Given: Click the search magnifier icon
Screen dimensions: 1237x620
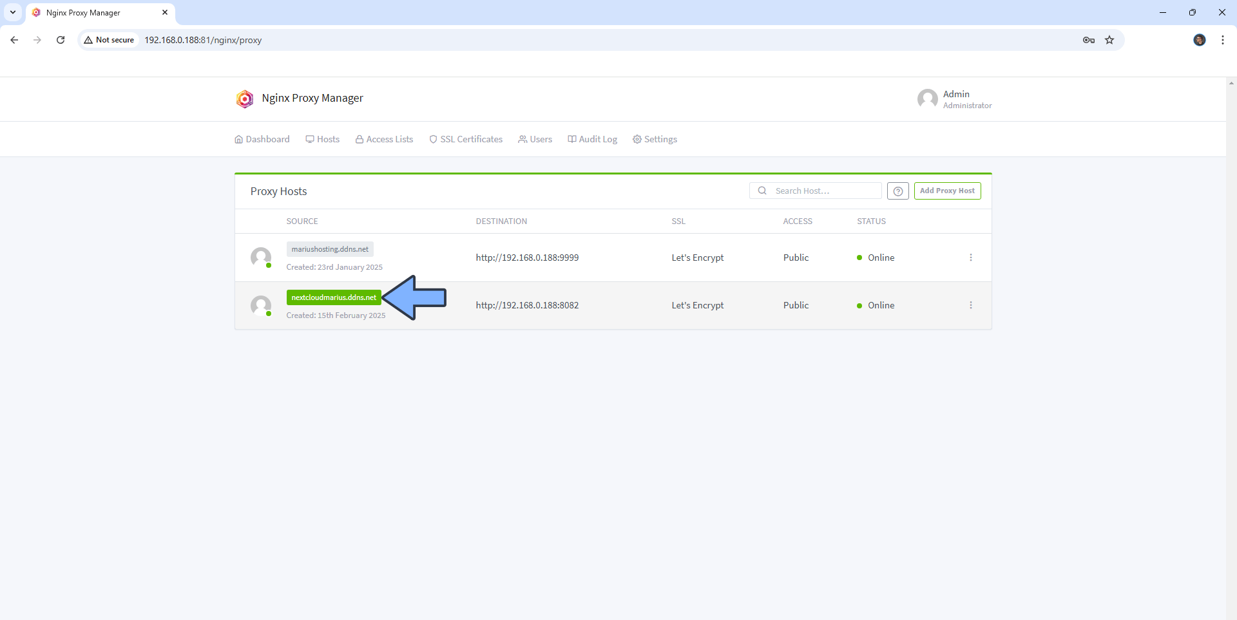Looking at the screenshot, I should pyautogui.click(x=762, y=191).
